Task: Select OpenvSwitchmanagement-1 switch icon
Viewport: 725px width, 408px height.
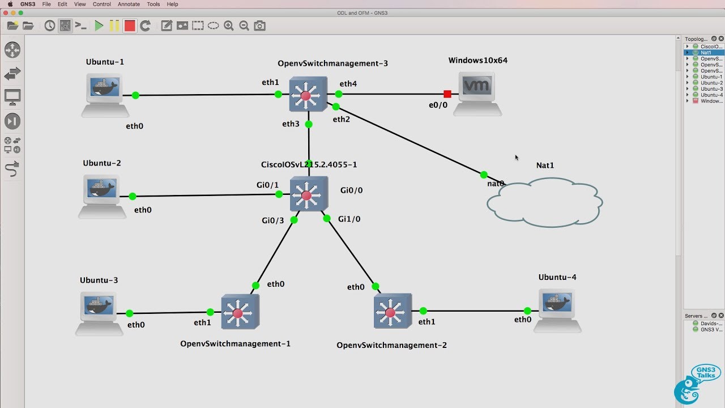Action: pyautogui.click(x=240, y=312)
